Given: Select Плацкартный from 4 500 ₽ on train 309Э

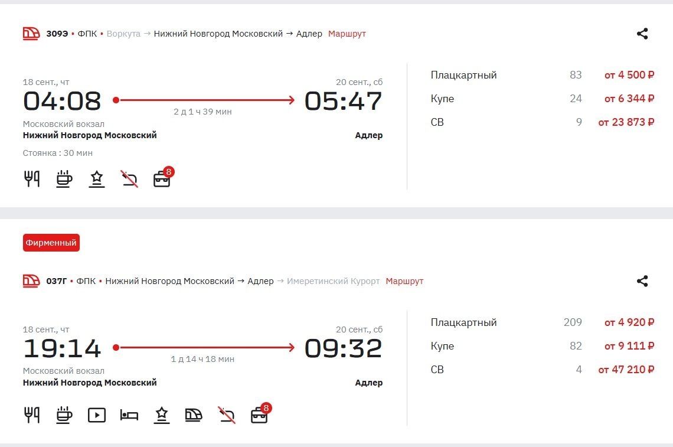Looking at the screenshot, I should (629, 75).
